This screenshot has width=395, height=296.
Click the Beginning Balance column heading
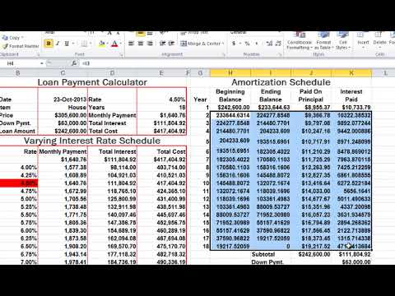pyautogui.click(x=230, y=95)
